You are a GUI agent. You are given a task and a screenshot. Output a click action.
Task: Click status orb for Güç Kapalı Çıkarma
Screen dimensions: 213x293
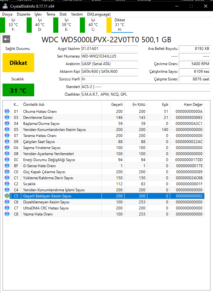(x=7, y=172)
